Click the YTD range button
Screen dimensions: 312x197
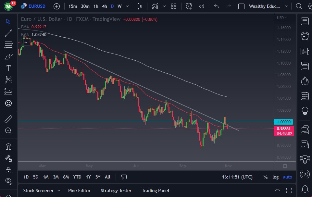[x=77, y=177]
